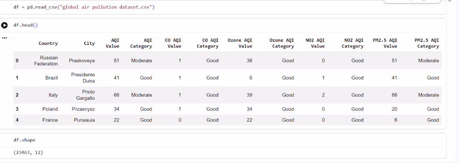Screen dimensions: 459x163
Task: Place cursor in the df.head() code
Action: click(26, 25)
